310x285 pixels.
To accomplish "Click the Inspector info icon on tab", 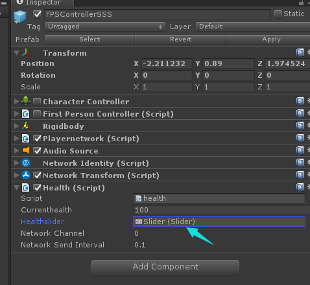I will pyautogui.click(x=20, y=2).
